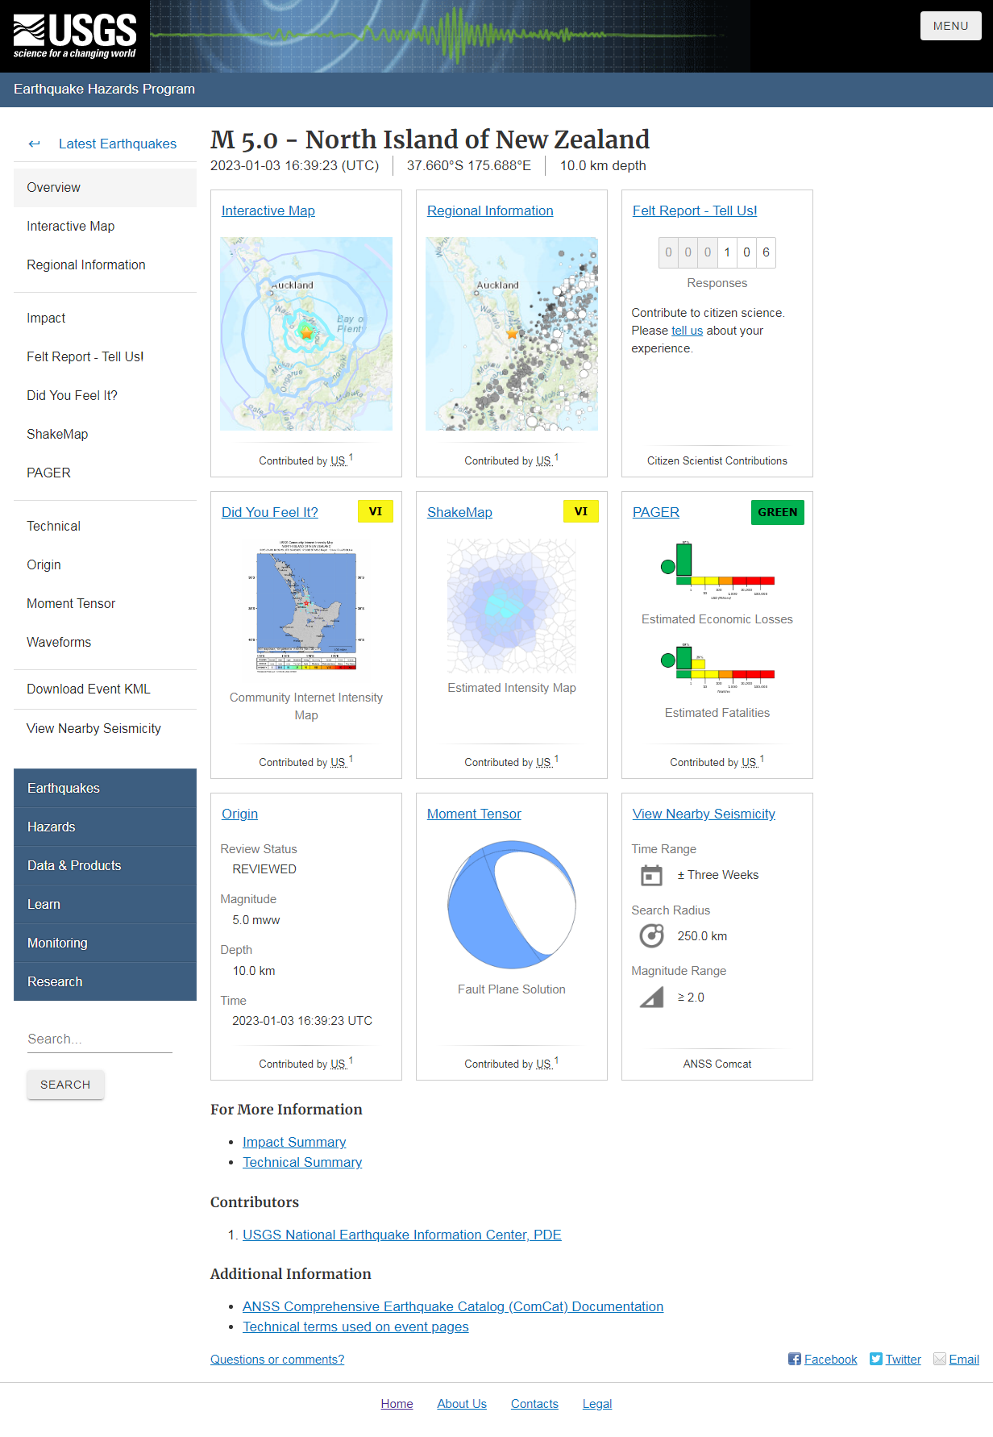Viewport: 993px width, 1437px height.
Task: Open the Estimated Economic Losses chart
Action: point(717,570)
